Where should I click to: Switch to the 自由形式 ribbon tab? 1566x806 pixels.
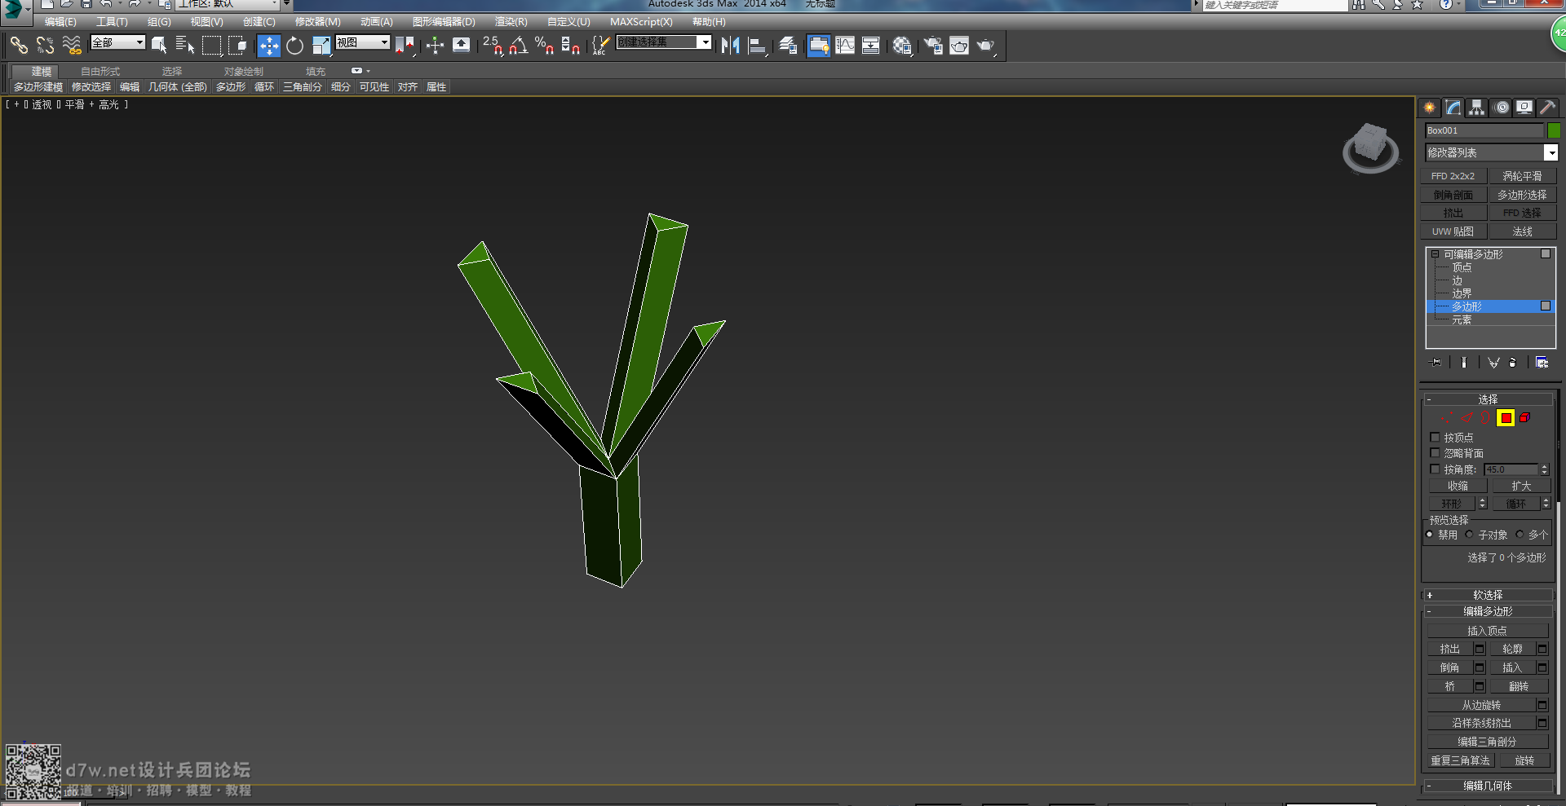[100, 72]
